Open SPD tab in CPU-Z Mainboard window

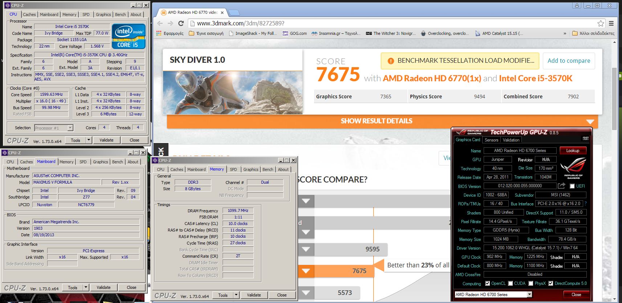(83, 162)
